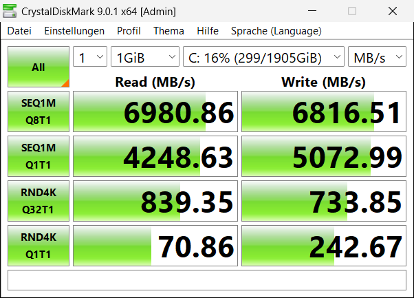Close the CrystalDiskMark window
The image size is (414, 298).
393,11
